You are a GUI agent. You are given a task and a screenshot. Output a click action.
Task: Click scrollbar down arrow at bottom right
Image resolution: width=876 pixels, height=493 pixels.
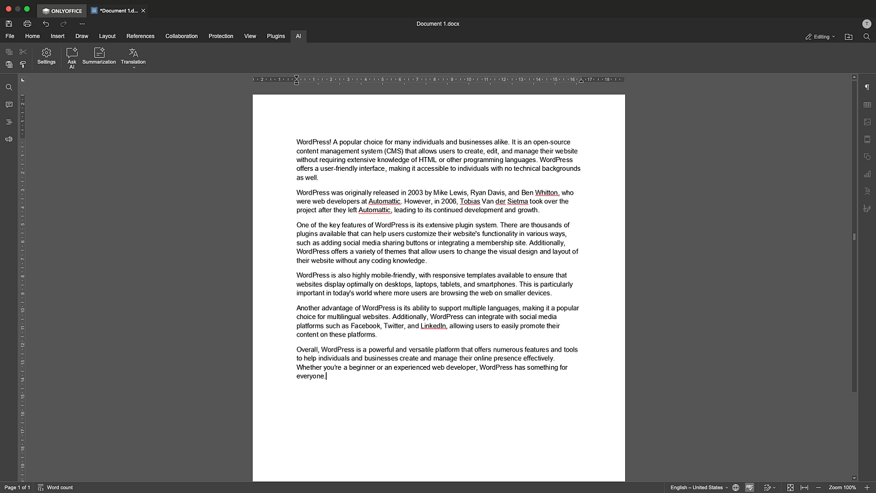pos(854,478)
